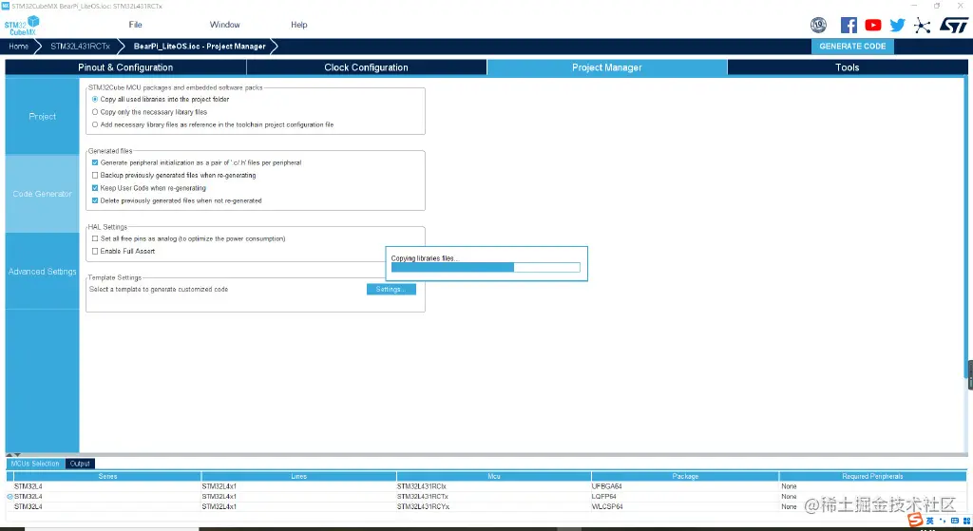Click the template Settings... button

tap(391, 290)
